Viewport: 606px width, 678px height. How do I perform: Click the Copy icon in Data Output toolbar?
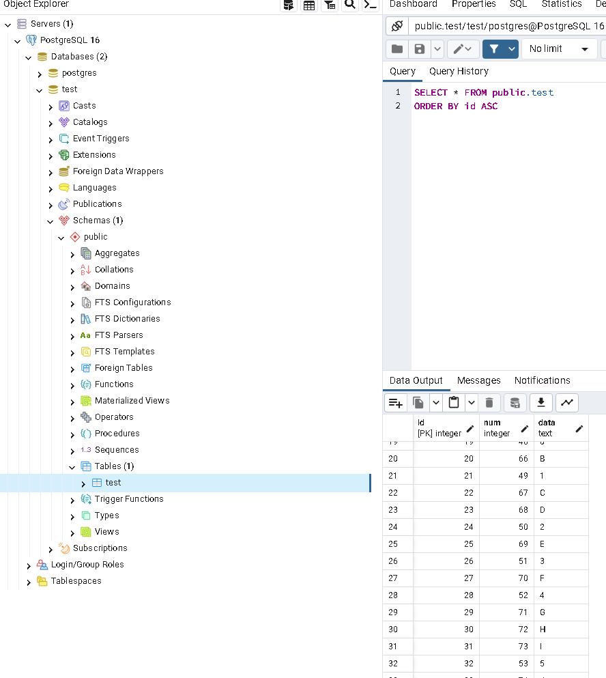[x=418, y=403]
